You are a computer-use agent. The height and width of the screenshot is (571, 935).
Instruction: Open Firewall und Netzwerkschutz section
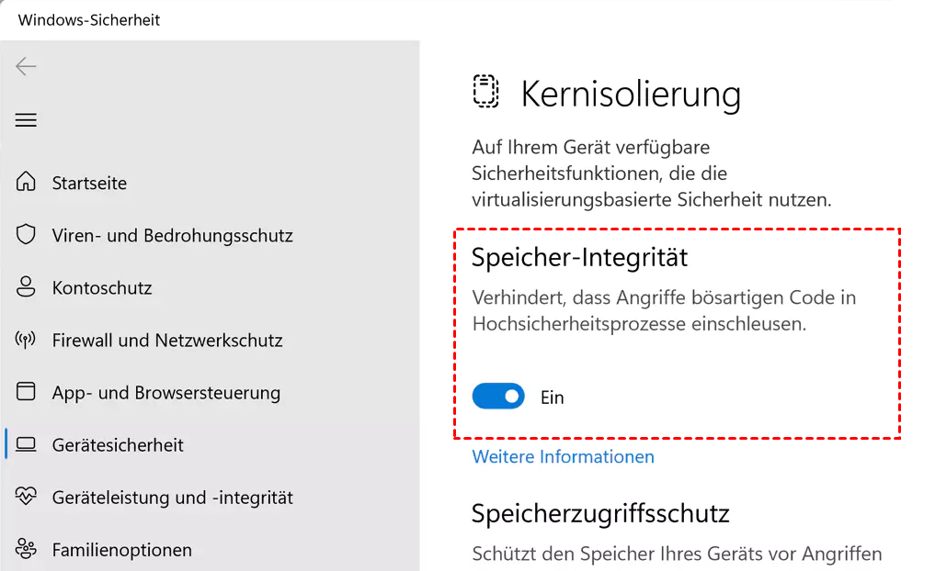click(167, 340)
